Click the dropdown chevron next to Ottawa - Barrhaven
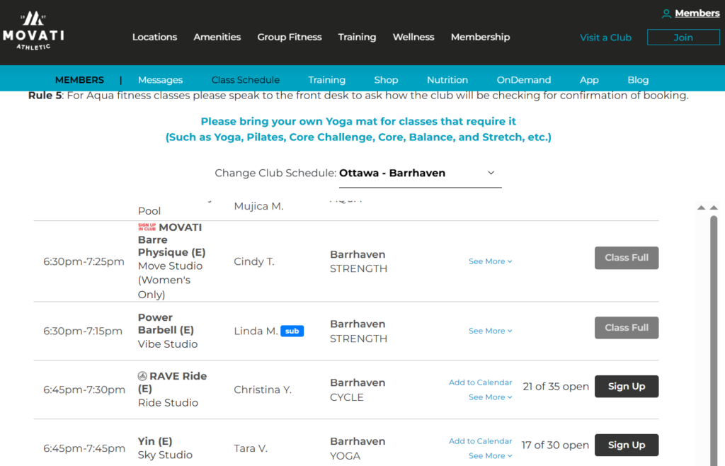The image size is (725, 466). point(491,173)
